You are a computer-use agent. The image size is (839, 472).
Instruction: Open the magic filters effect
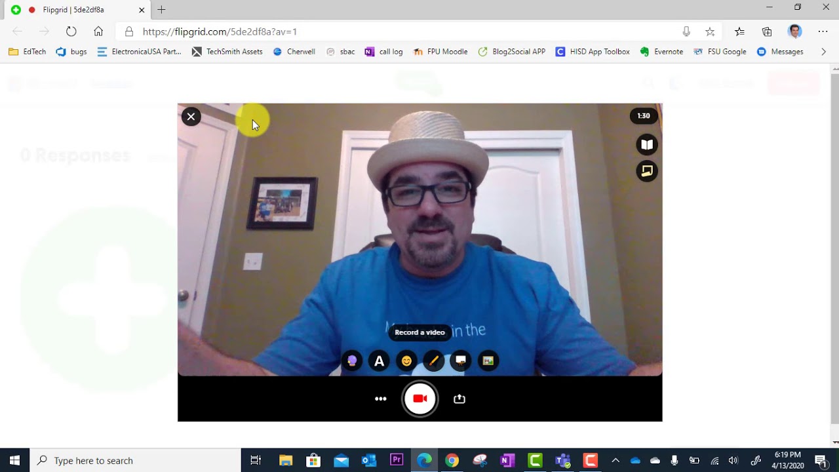352,361
